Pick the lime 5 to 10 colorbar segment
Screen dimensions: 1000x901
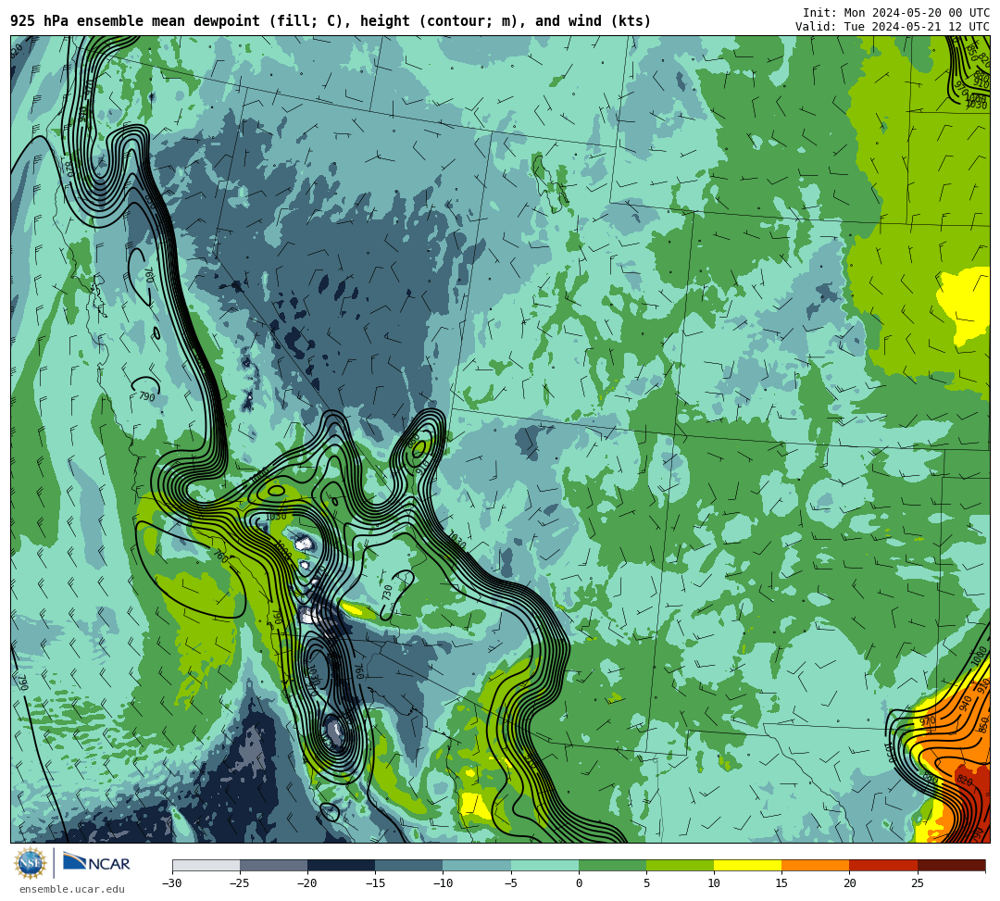(680, 865)
